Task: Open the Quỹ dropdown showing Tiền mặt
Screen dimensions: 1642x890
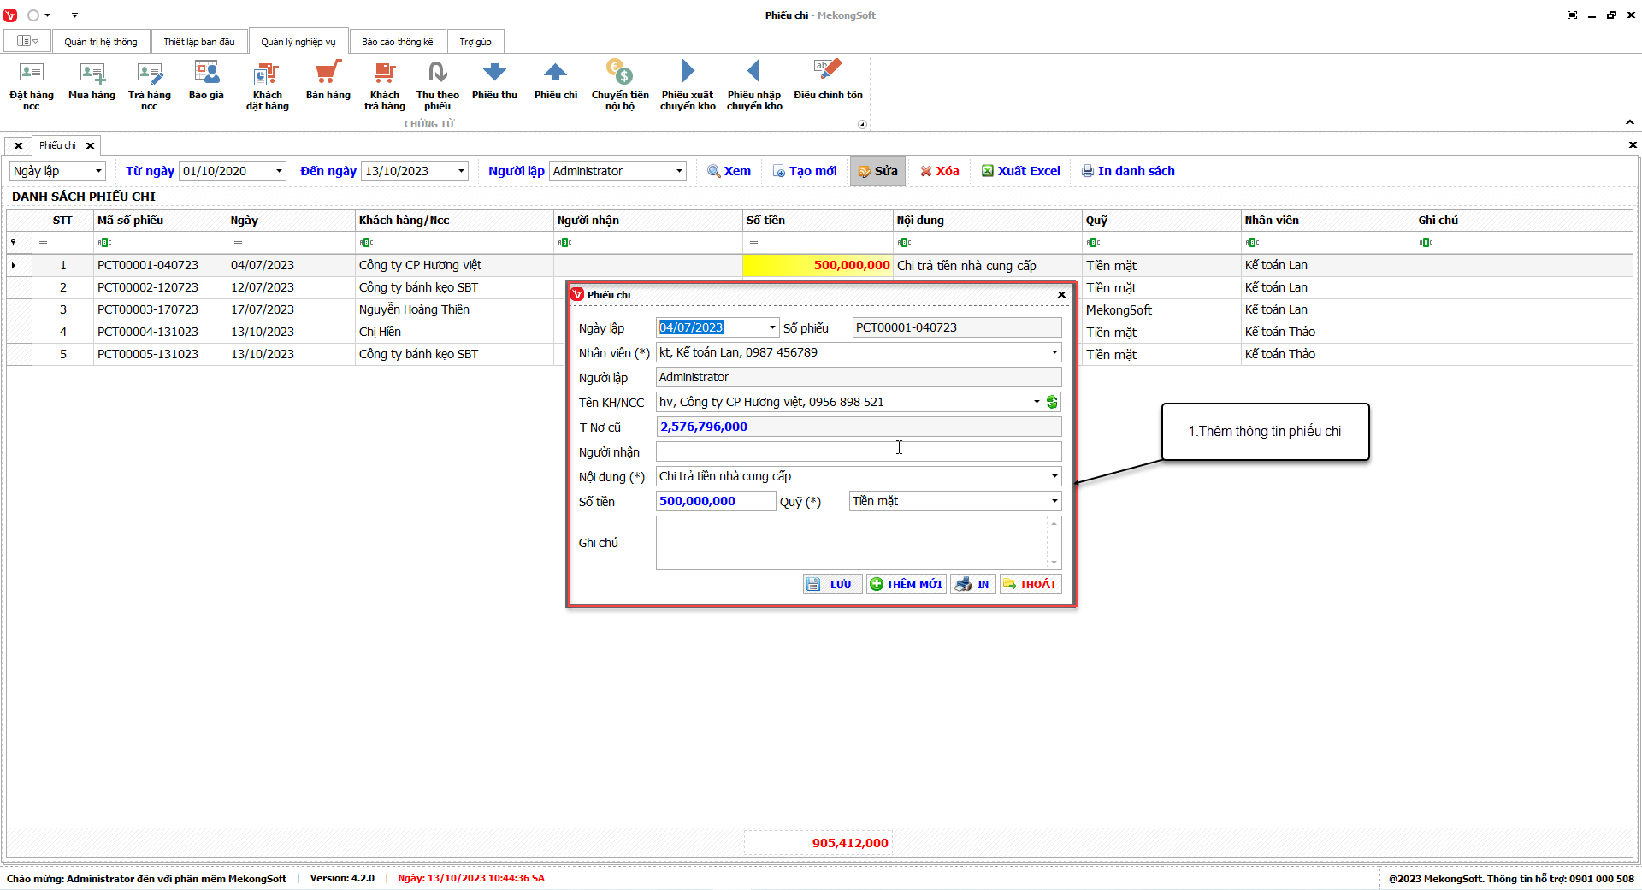Action: coord(1054,501)
